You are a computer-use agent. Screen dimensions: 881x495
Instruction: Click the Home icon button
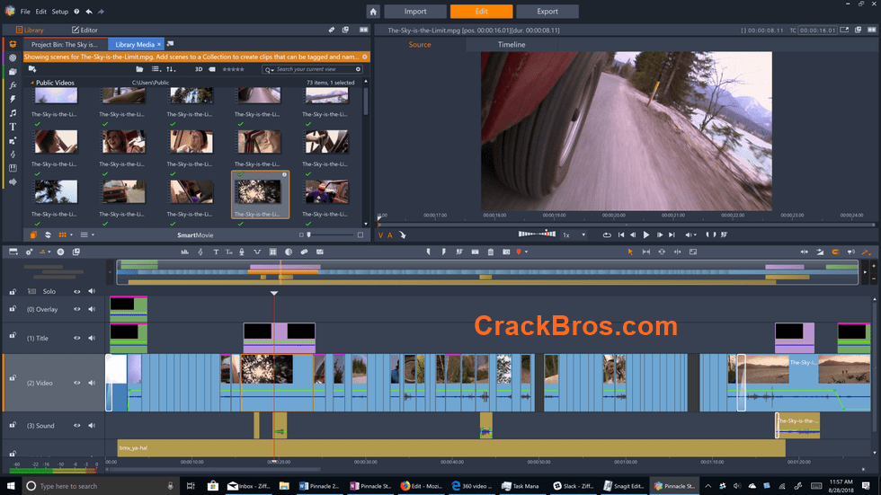click(x=373, y=12)
